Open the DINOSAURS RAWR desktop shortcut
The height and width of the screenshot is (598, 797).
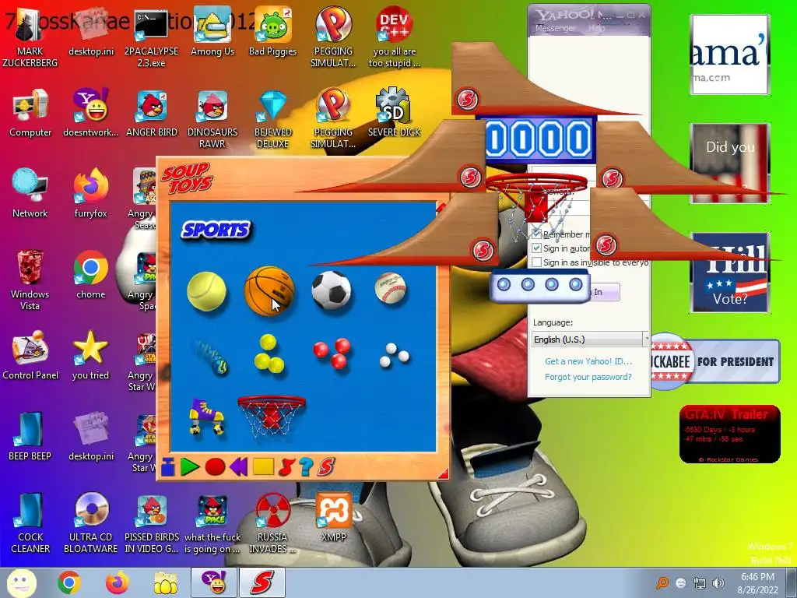pyautogui.click(x=212, y=118)
